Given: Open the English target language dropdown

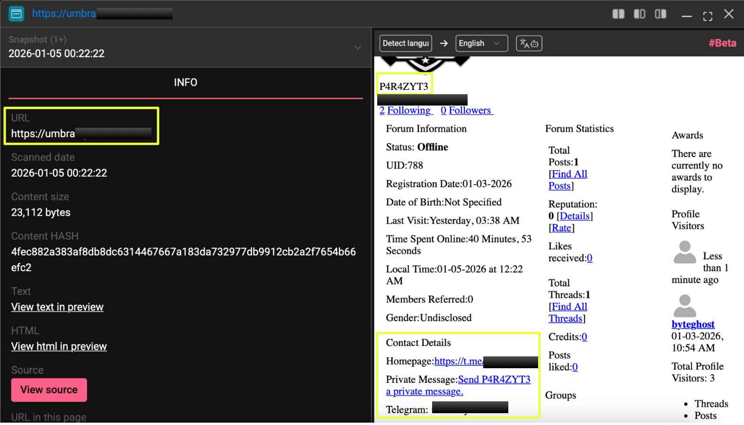Looking at the screenshot, I should tap(481, 44).
